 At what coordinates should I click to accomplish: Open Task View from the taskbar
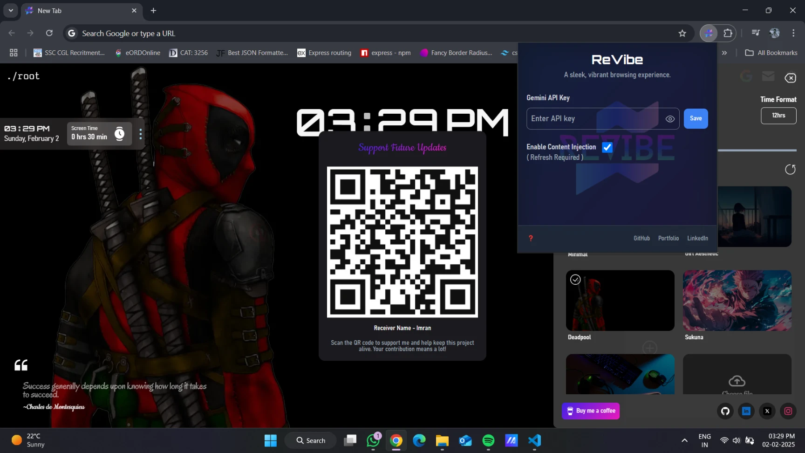(350, 440)
